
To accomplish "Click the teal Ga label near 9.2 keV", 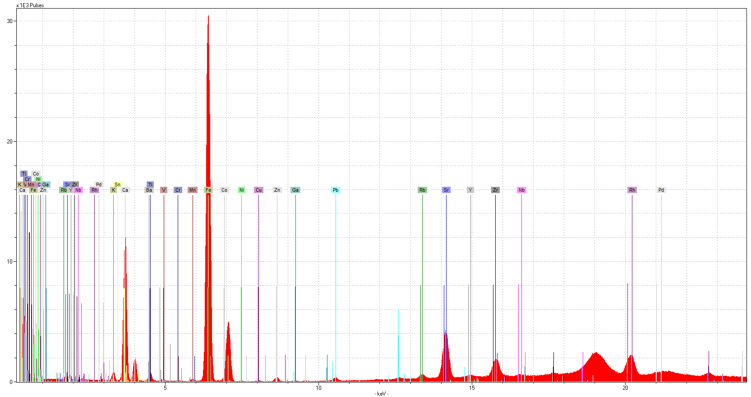I will coord(295,190).
